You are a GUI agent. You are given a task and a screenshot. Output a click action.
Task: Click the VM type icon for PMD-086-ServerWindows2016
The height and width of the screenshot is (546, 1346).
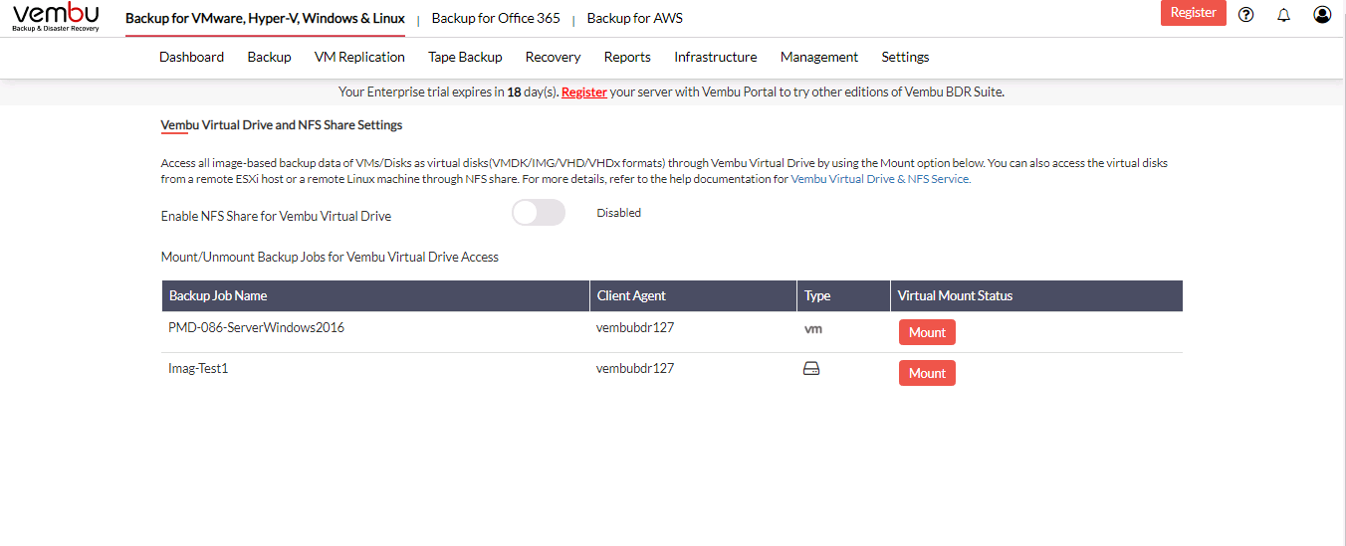812,328
